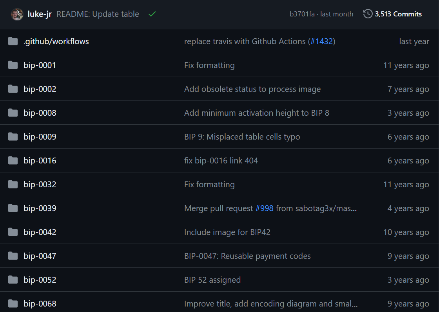Click luke-jr's avatar image
Viewport: 439px width, 312px height.
17,14
